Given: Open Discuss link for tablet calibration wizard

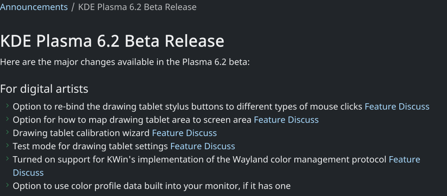Looking at the screenshot, I should pos(202,133).
